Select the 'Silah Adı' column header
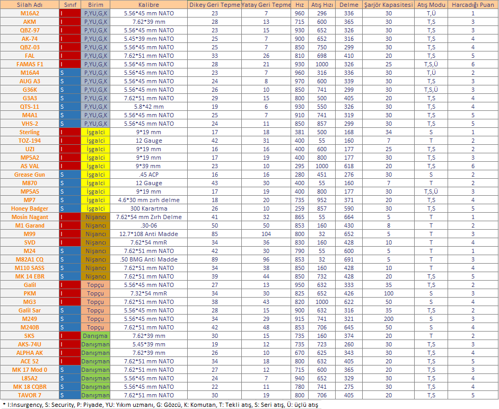The image size is (499, 409). pyautogui.click(x=30, y=5)
